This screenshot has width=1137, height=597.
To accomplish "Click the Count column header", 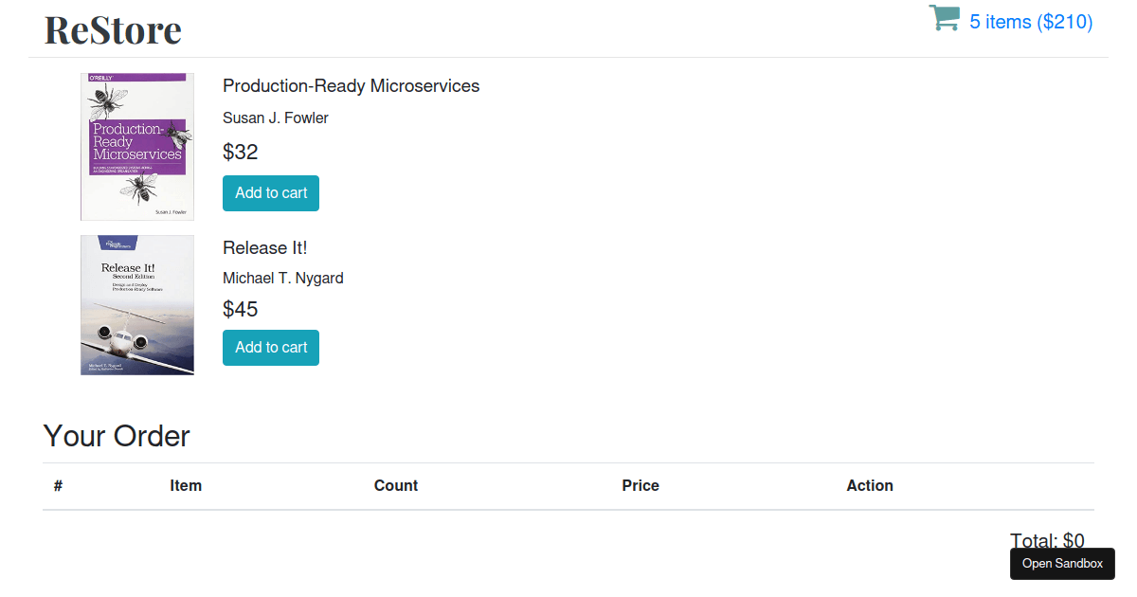I will tap(396, 486).
